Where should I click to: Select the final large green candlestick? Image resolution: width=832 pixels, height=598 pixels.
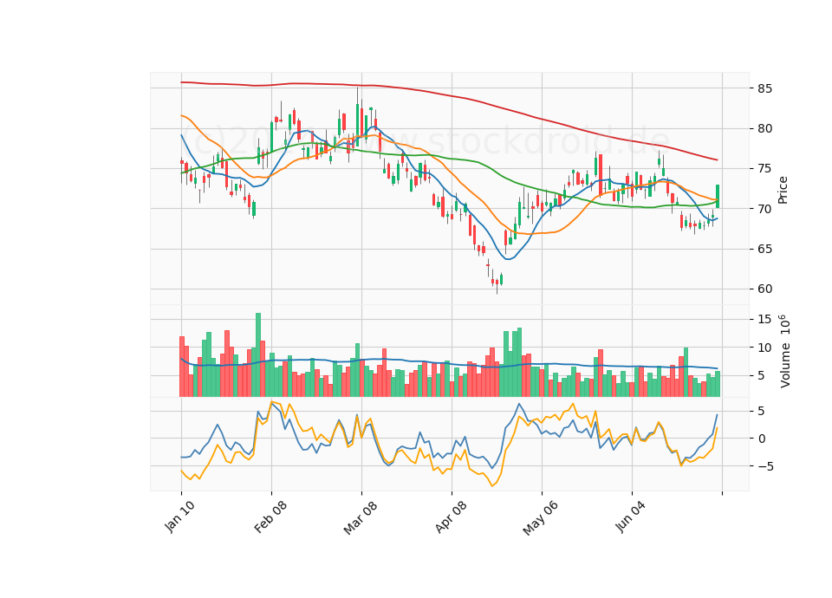(718, 197)
